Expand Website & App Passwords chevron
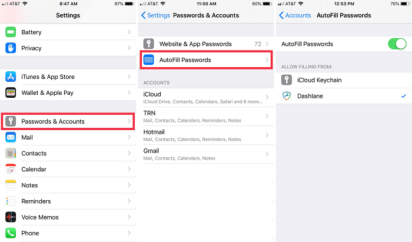 (x=267, y=44)
